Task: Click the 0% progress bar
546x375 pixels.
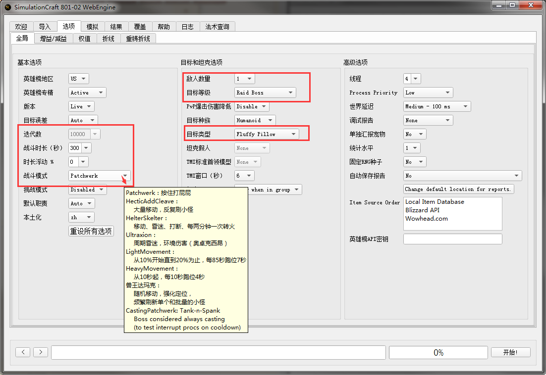Action: click(438, 352)
